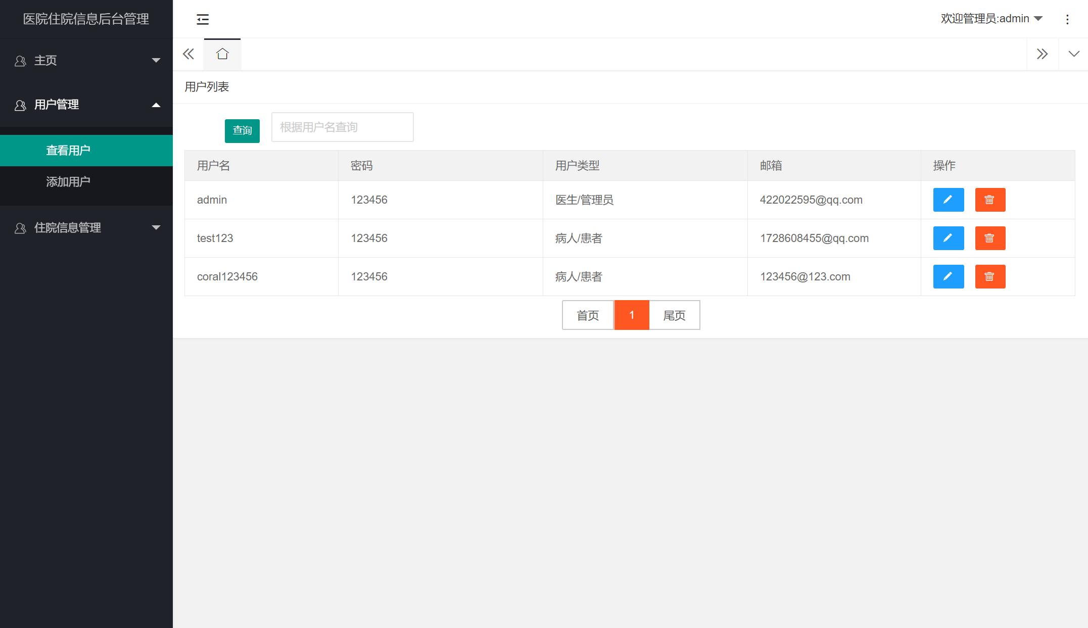The height and width of the screenshot is (628, 1088).
Task: Edit the test123 user row
Action: [x=949, y=238]
